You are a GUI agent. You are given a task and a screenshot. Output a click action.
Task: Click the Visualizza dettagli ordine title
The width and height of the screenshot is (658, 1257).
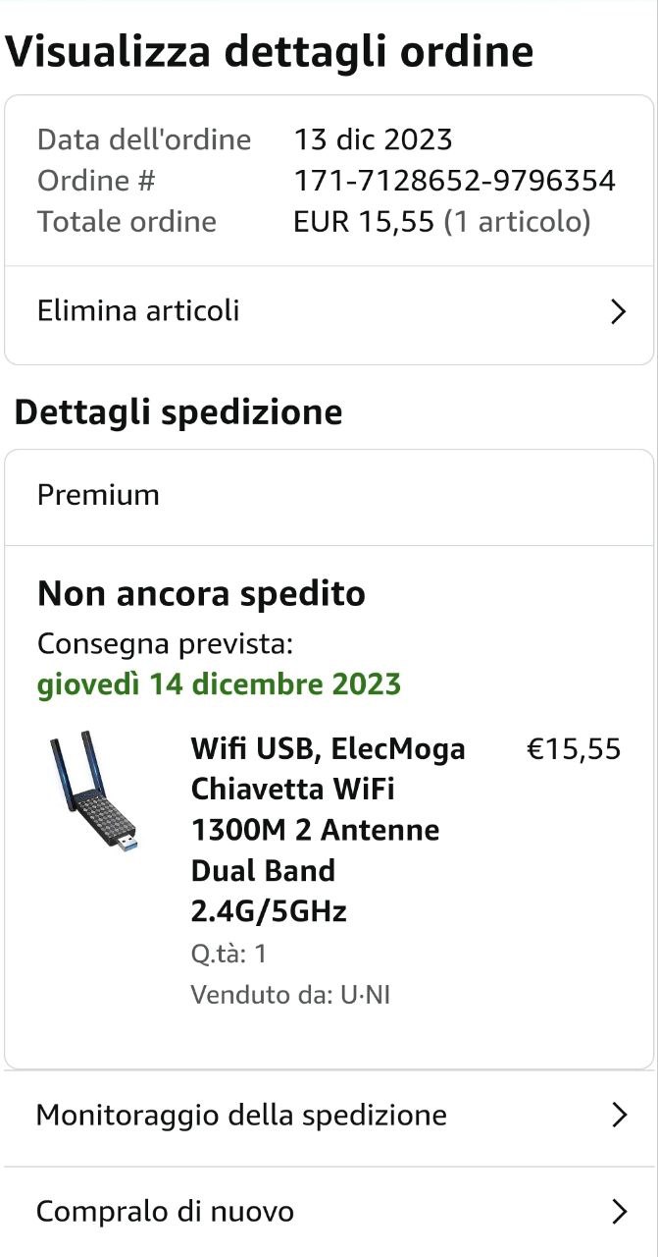[270, 51]
